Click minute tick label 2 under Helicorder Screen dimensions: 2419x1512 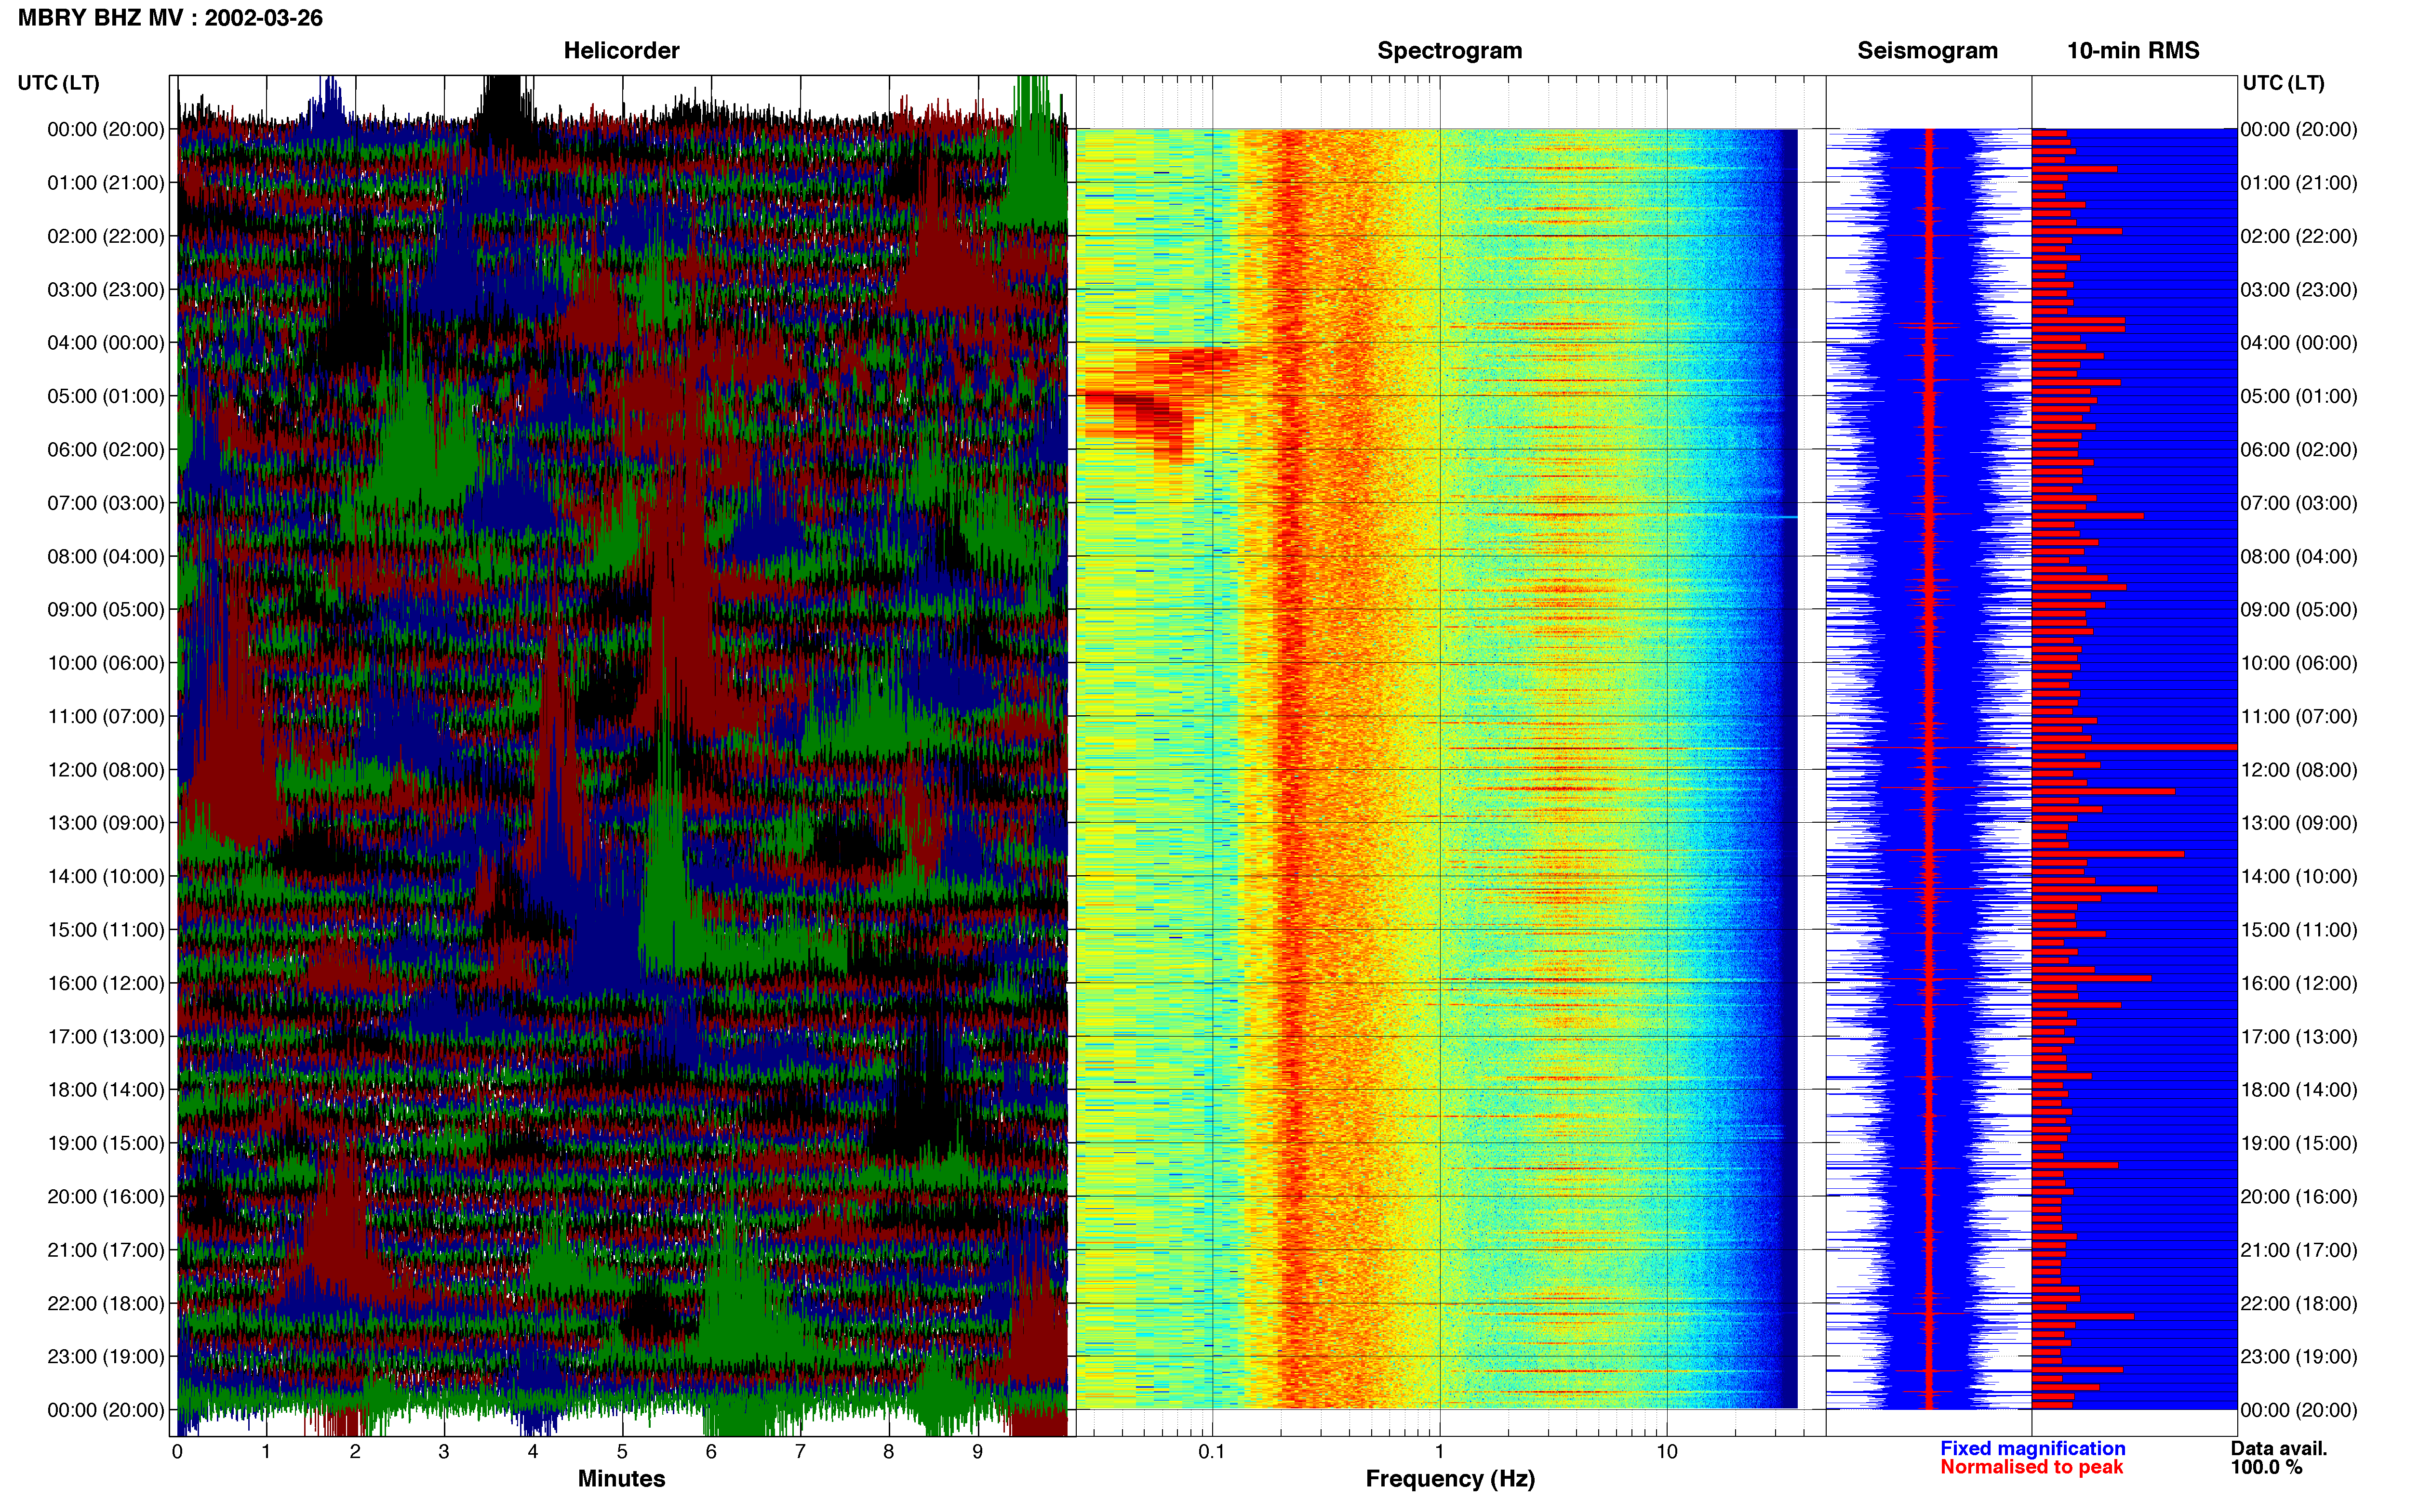tap(355, 1452)
